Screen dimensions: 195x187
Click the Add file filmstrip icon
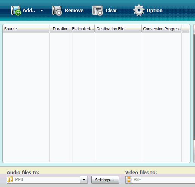click(16, 11)
